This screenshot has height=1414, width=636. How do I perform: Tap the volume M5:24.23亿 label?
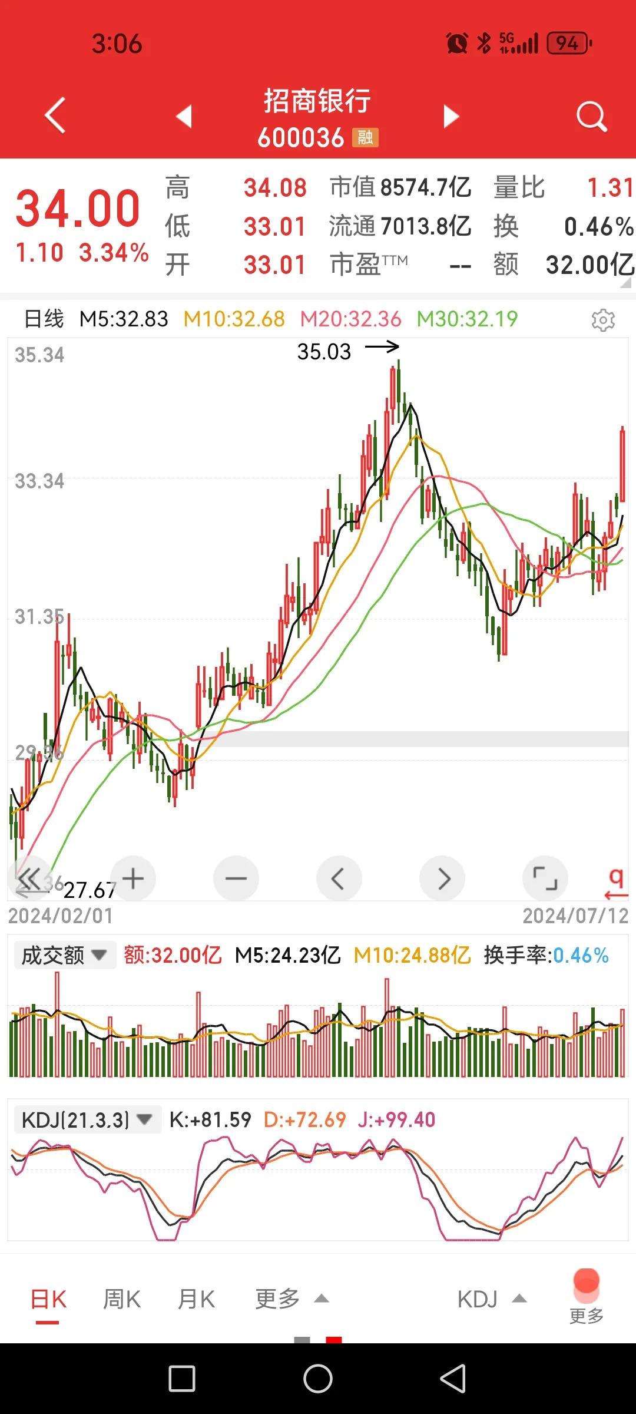click(x=287, y=955)
